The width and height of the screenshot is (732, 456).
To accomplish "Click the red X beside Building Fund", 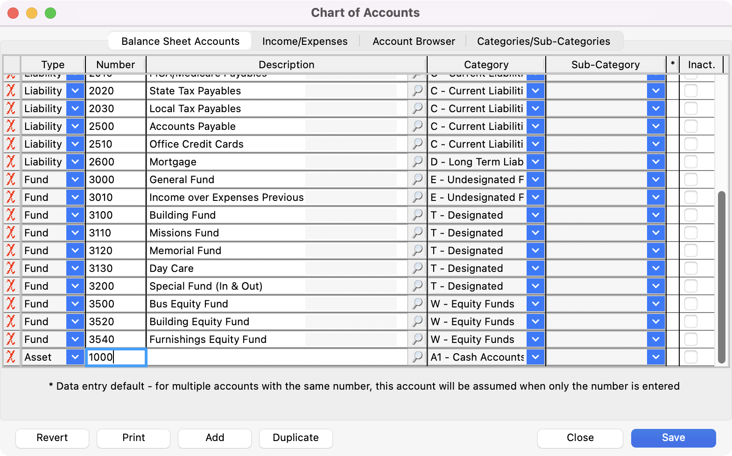I will (11, 215).
